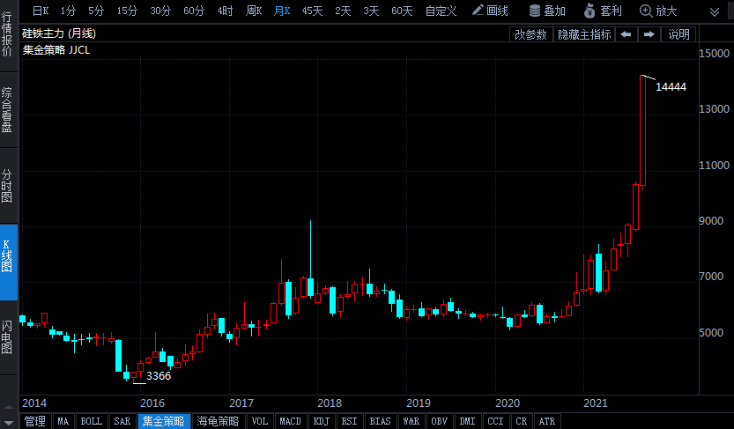Switch to 5分 timeframe

[x=96, y=11]
